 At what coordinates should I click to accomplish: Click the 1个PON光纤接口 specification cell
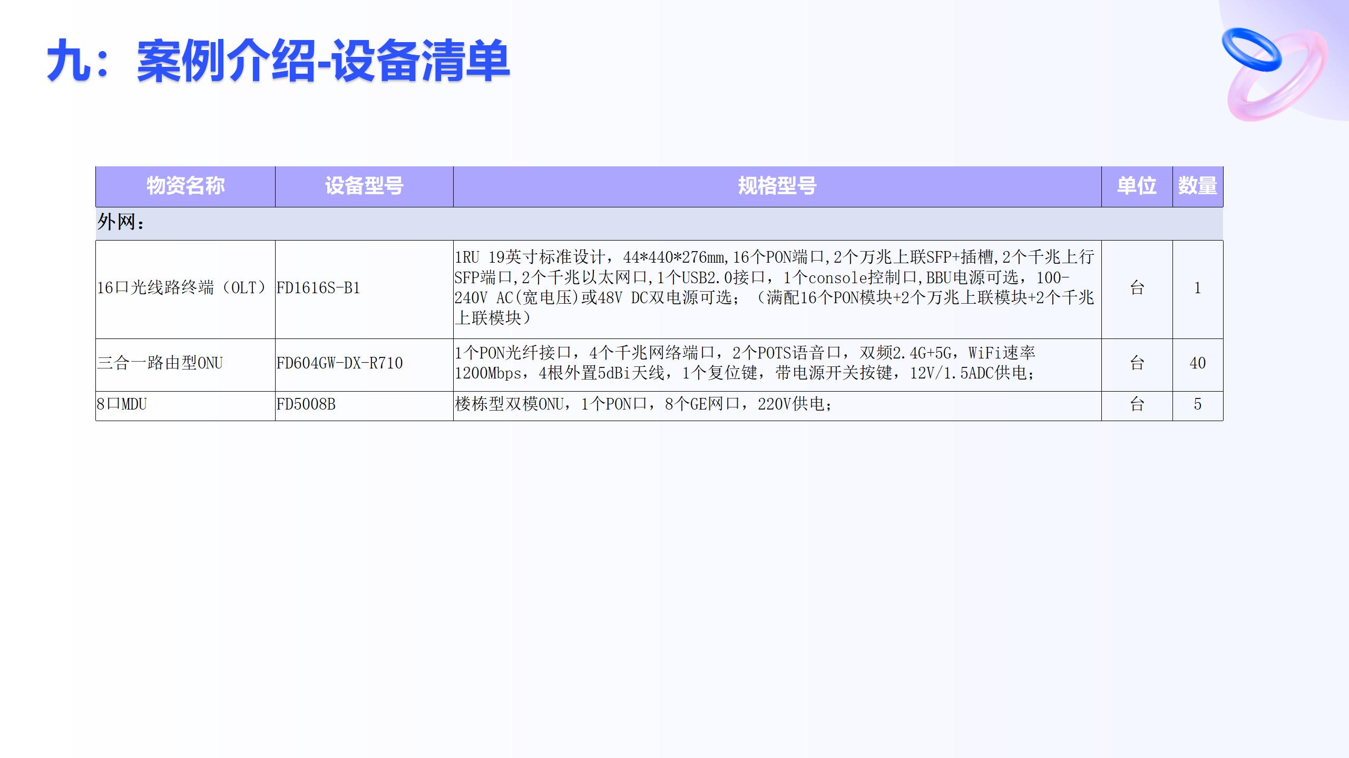click(777, 364)
